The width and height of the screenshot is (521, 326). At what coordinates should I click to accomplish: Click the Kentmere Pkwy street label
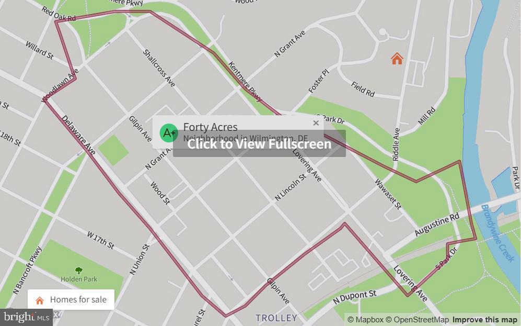[x=245, y=82]
